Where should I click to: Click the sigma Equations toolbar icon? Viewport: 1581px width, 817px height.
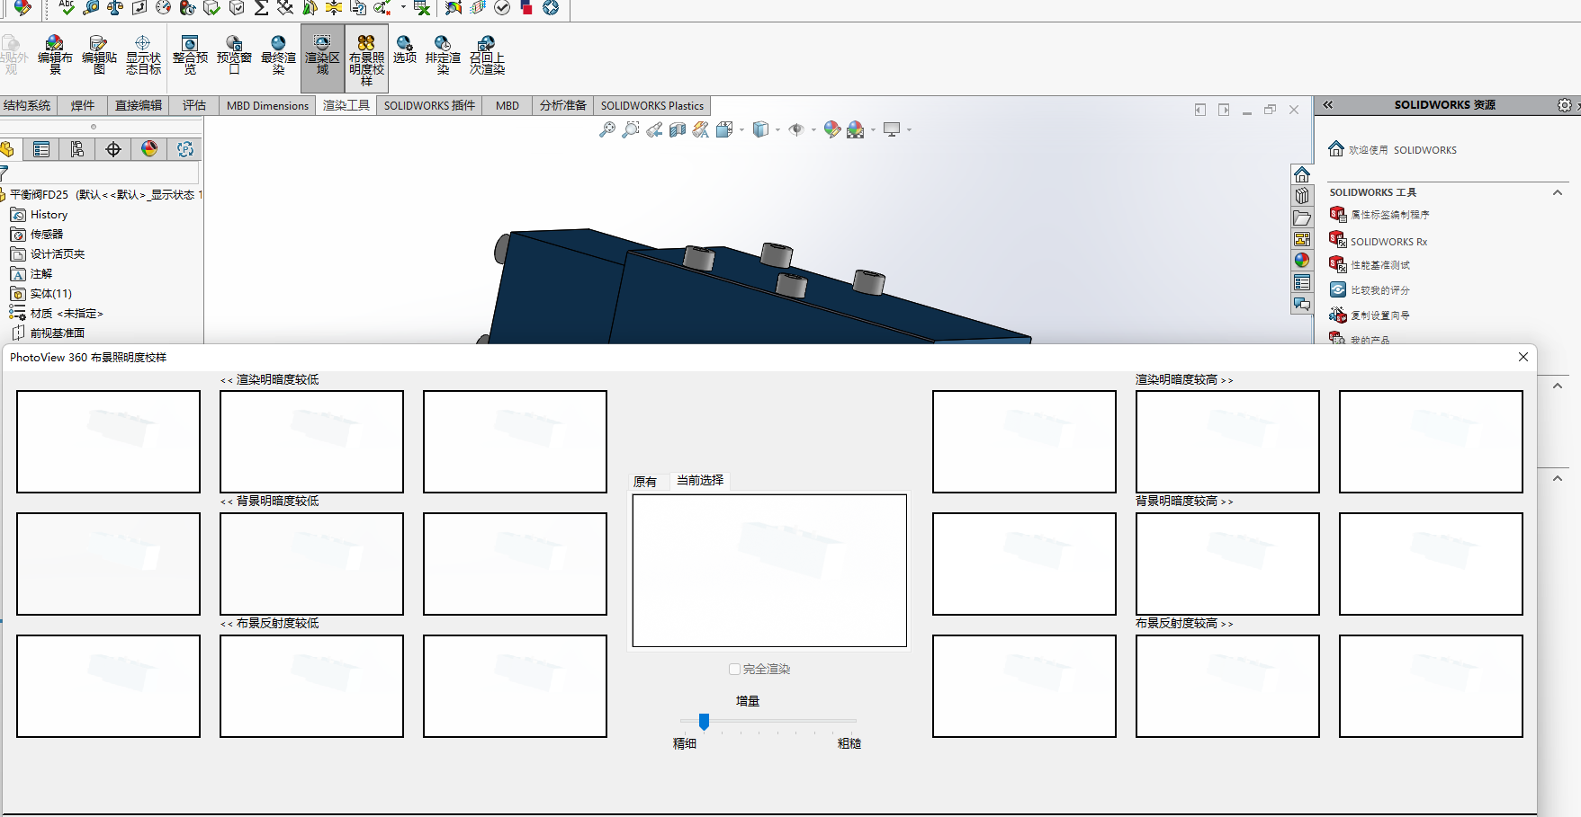click(261, 7)
